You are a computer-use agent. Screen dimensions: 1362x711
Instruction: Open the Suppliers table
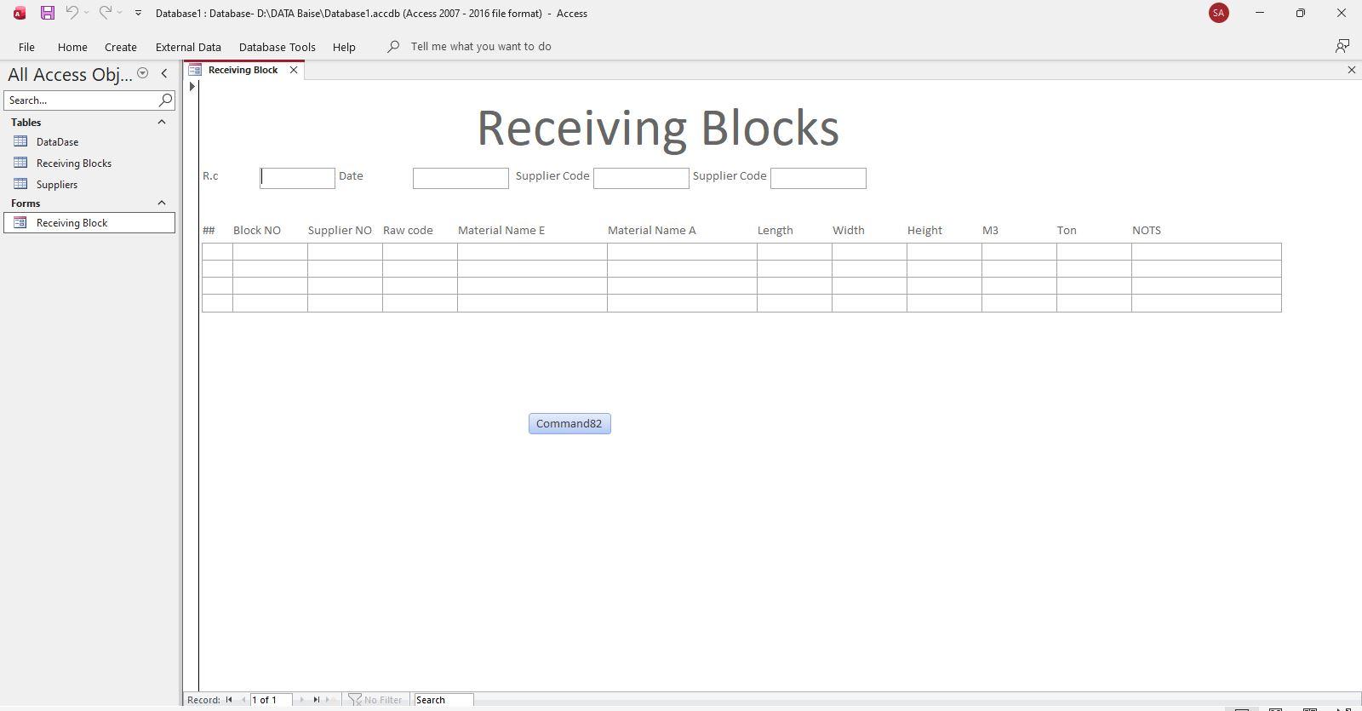(56, 185)
